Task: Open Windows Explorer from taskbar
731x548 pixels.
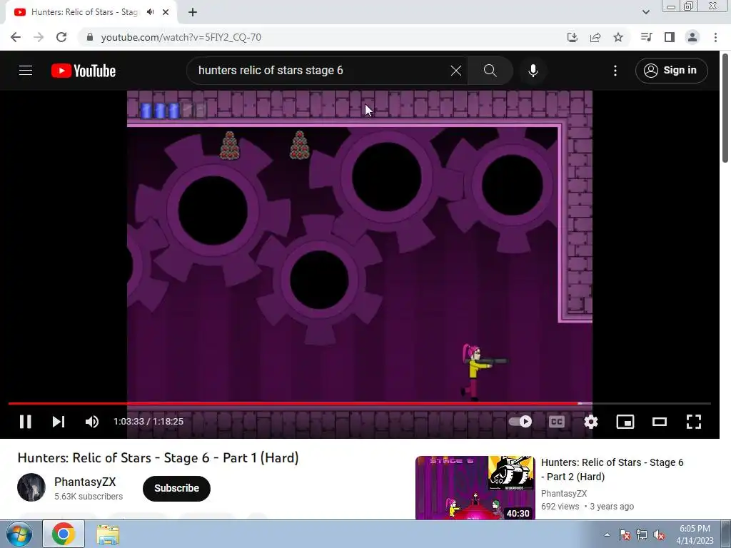Action: click(x=108, y=534)
